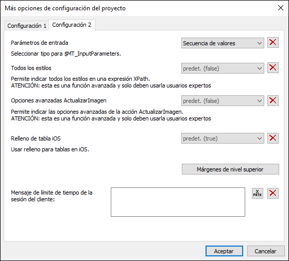This screenshot has height=261, width=289.
Task: Dismiss dialog with Cancelar button
Action: pos(266,251)
